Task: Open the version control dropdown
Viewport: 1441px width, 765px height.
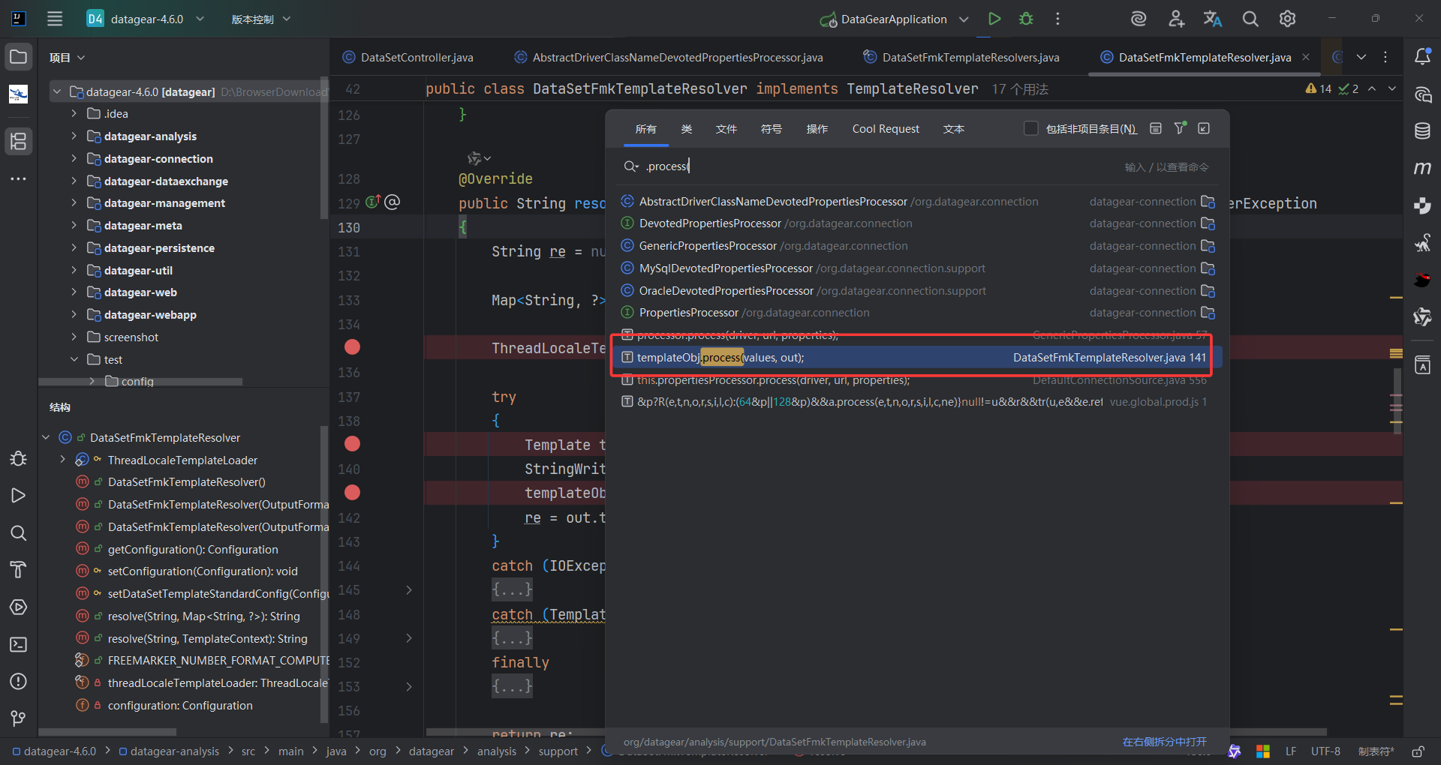Action: coord(260,19)
